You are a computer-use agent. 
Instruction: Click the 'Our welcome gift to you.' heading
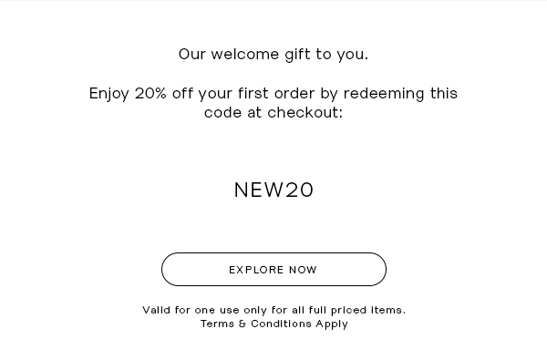point(273,55)
